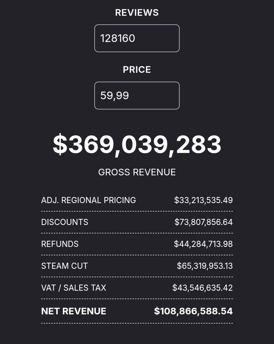Select the $44,284,713.98 refunds amount
The width and height of the screenshot is (274, 344).
click(203, 244)
